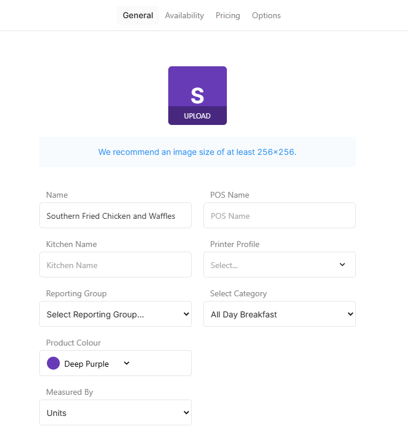The image size is (408, 440).
Task: Switch to the General tab
Action: pyautogui.click(x=138, y=15)
